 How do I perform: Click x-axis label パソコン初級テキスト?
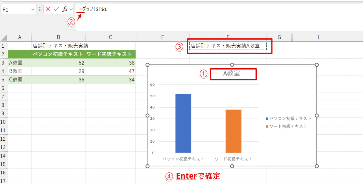tap(183, 159)
